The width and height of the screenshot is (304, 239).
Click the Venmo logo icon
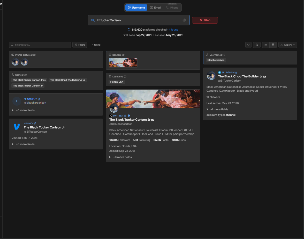point(17,127)
